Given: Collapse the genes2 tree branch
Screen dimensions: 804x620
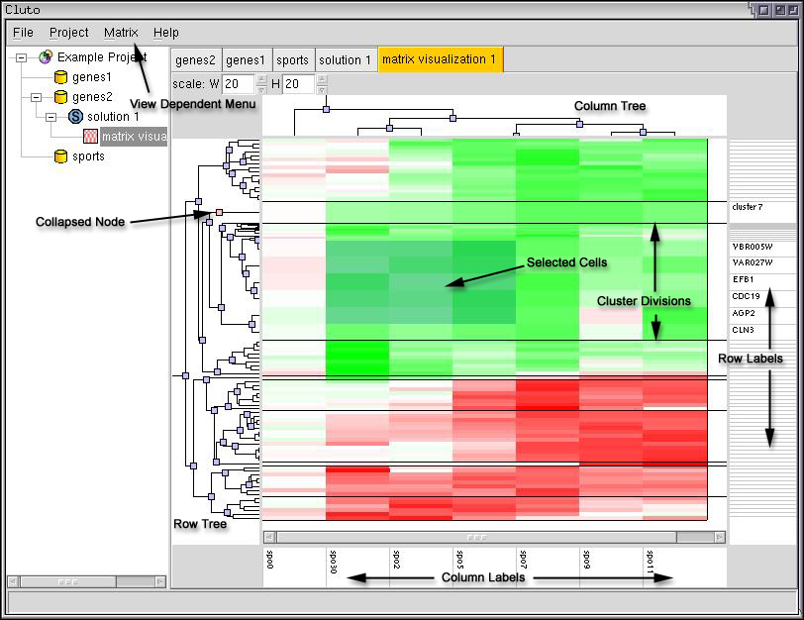Looking at the screenshot, I should tap(36, 97).
